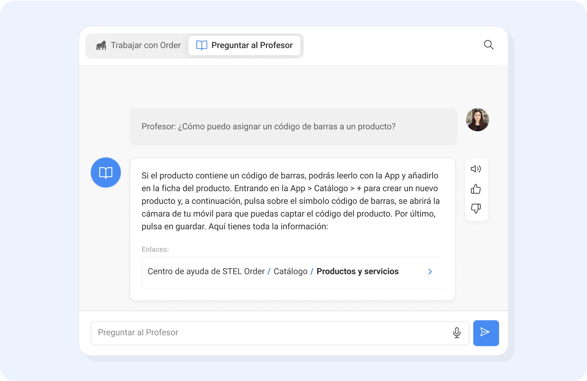Click the user profile photo
The height and width of the screenshot is (381, 587).
coord(477,120)
